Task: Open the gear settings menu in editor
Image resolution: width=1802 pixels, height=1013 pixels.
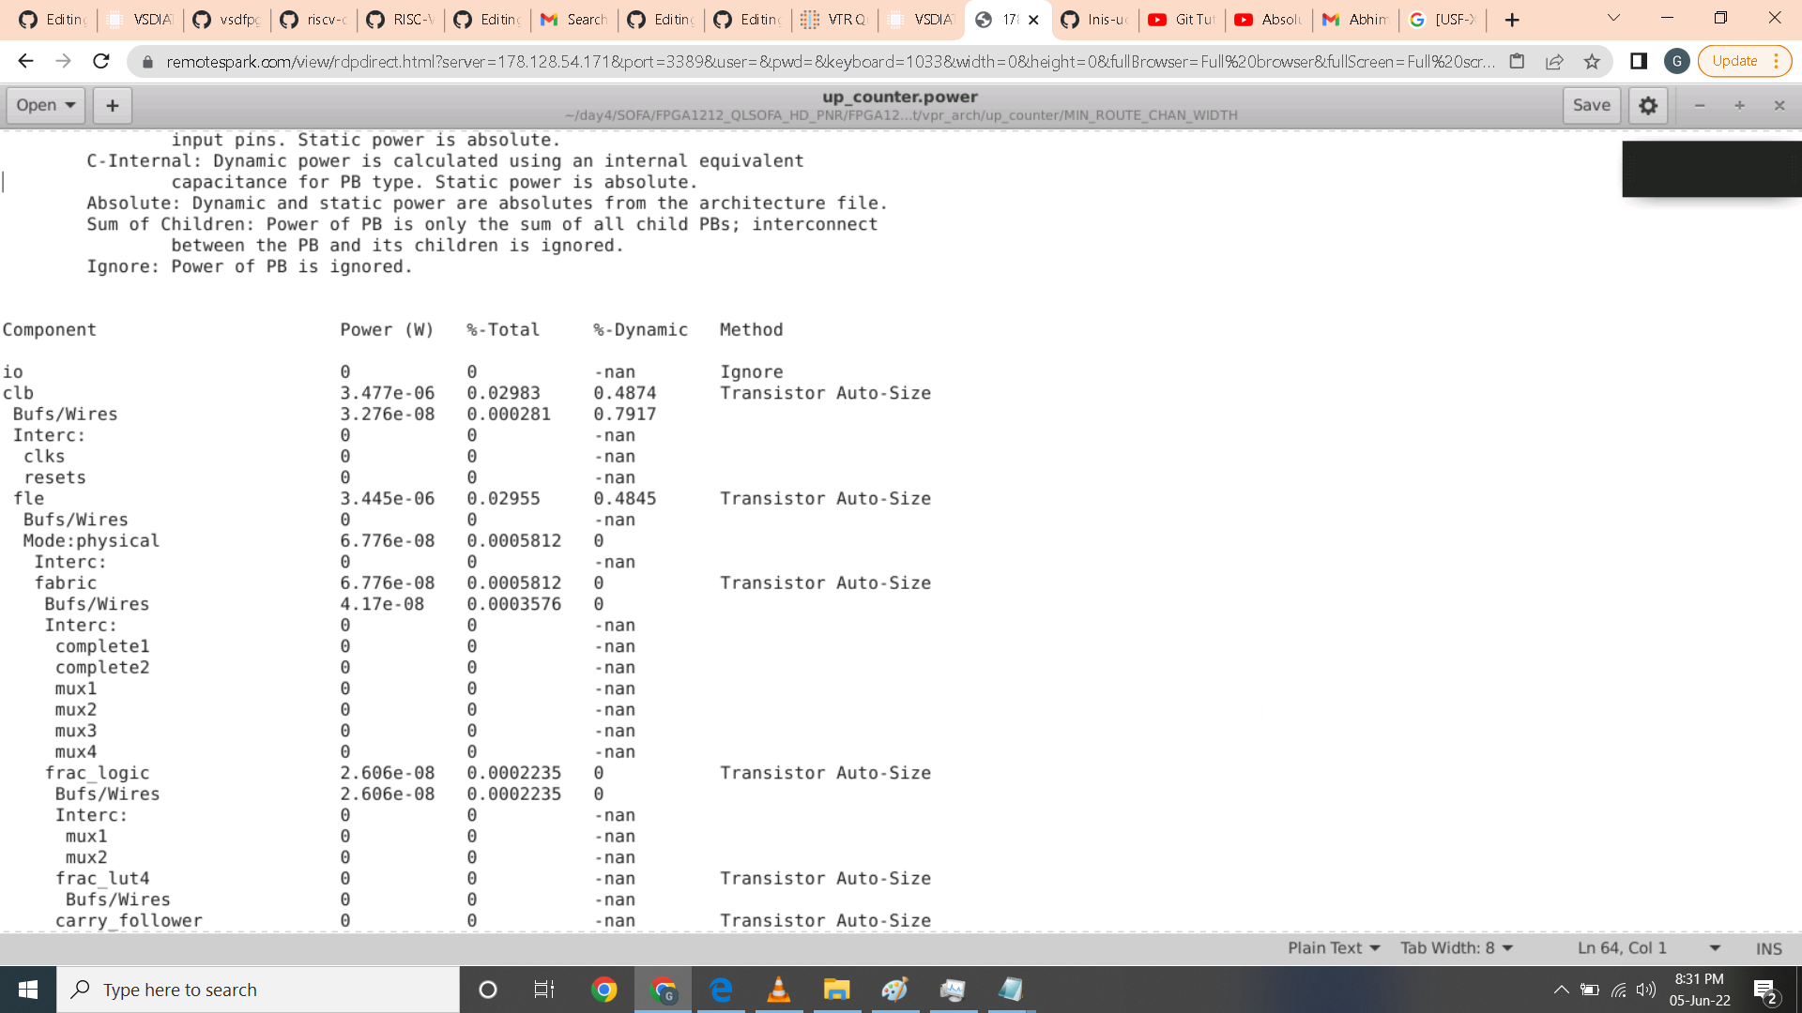Action: click(x=1648, y=105)
